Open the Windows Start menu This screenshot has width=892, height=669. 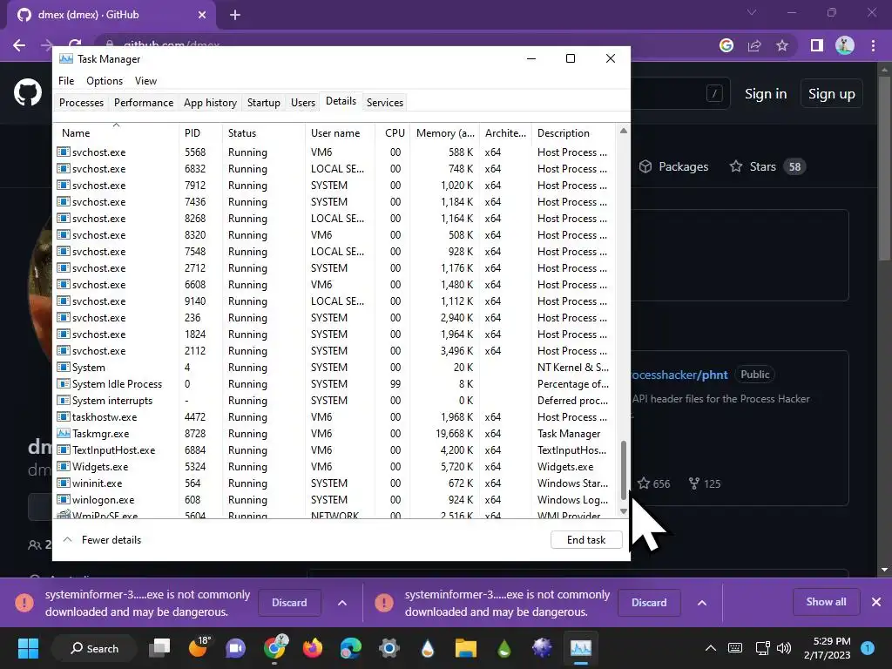pyautogui.click(x=28, y=648)
